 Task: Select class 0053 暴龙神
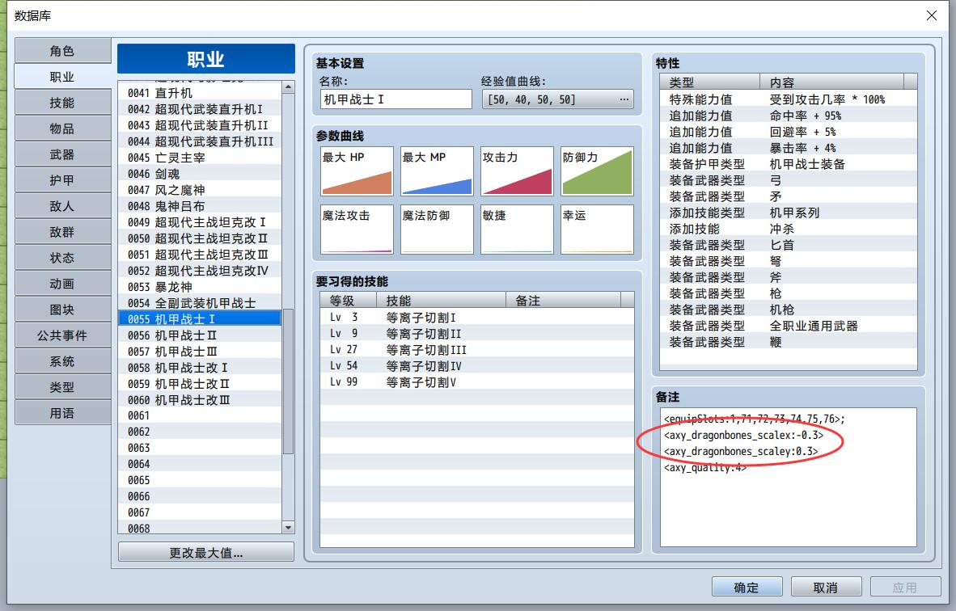pos(200,287)
